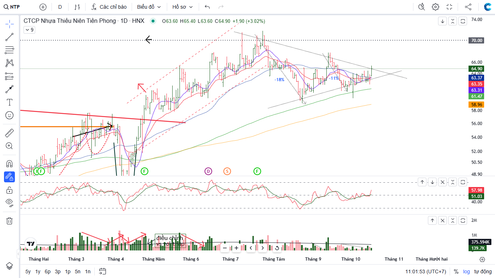
Task: Collapse the main price pane
Action: [x=453, y=21]
